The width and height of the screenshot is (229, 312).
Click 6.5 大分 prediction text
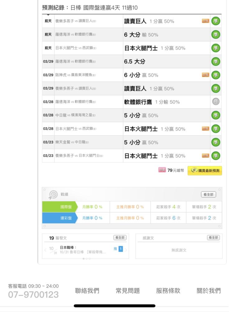pyautogui.click(x=135, y=61)
